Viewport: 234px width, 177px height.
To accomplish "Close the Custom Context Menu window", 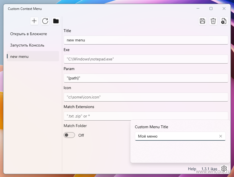I will (224, 9).
